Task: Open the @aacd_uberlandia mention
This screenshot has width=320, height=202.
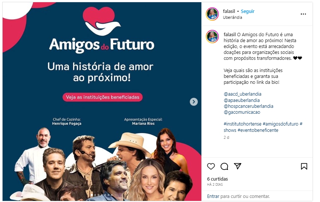Action: (x=242, y=94)
